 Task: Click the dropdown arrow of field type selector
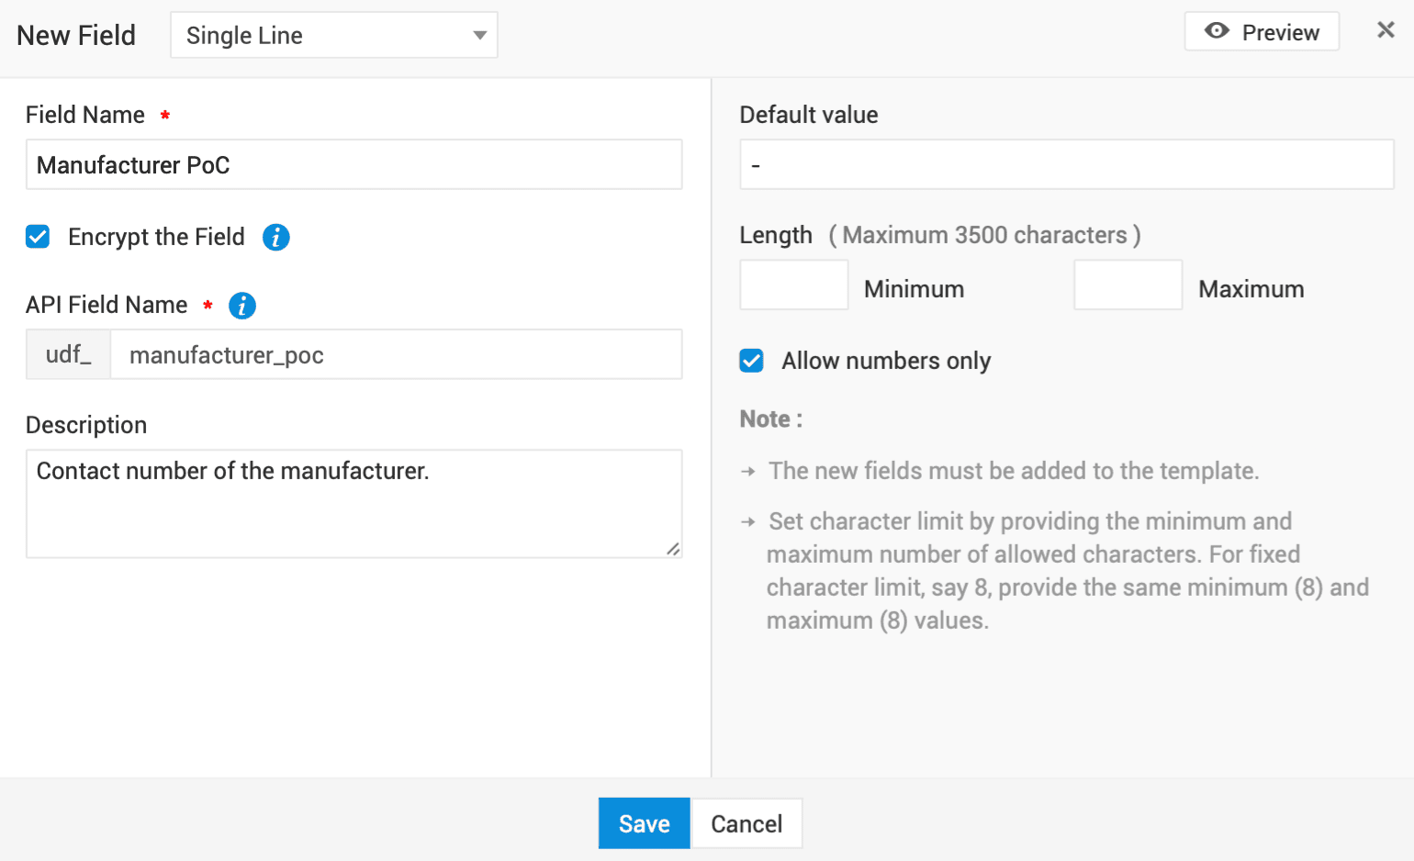[479, 36]
